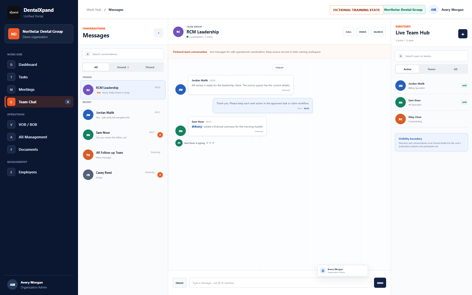The height and width of the screenshot is (295, 472).
Task: Click the LIVE badge next to Jordan Malik
Action: 464,86
